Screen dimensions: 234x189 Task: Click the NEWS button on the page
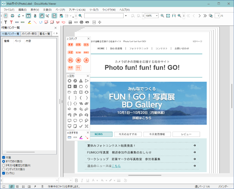point(99,134)
